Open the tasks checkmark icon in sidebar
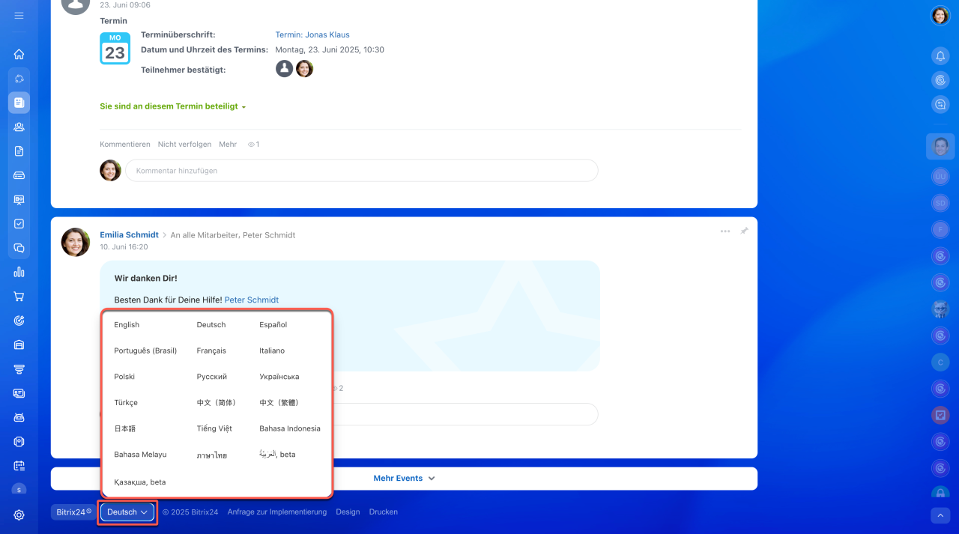This screenshot has height=534, width=959. 19,223
